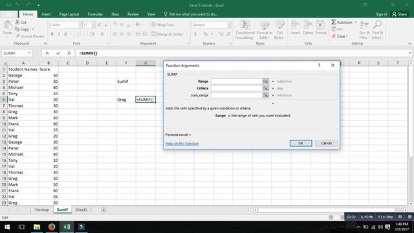414x233 pixels.
Task: Toggle Bold formatting
Action: point(52,34)
